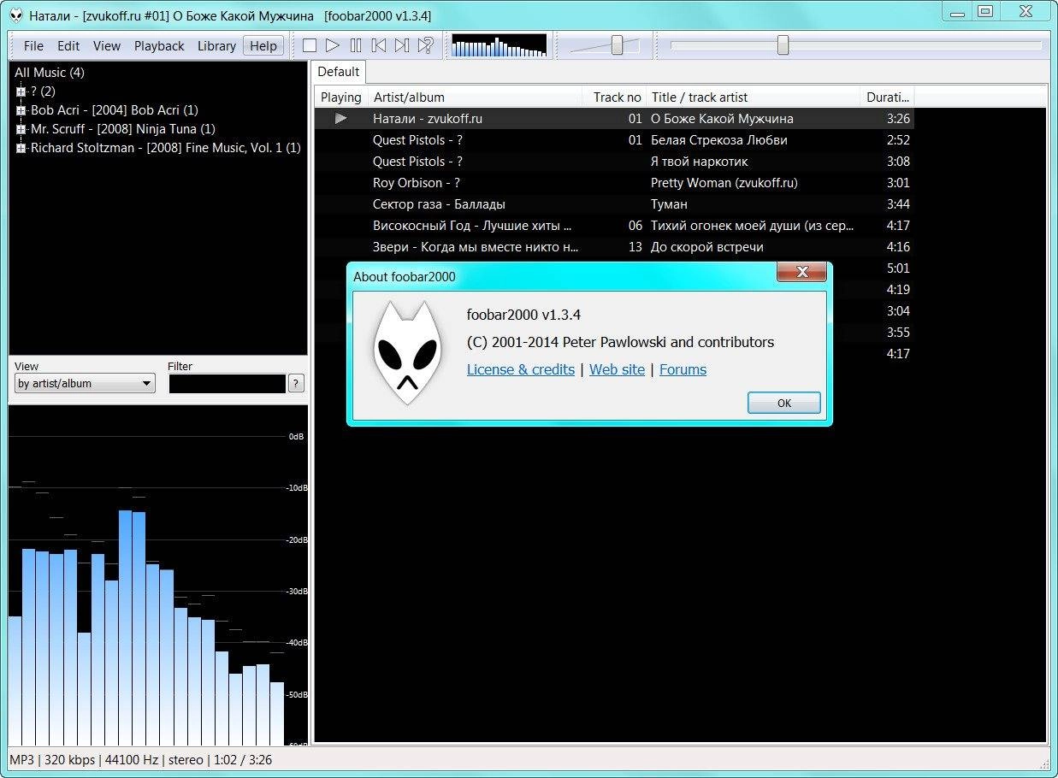Select the 'Pretty Woman (zvukoff.ru)' track
Viewport: 1058px width, 778px height.
(x=614, y=183)
